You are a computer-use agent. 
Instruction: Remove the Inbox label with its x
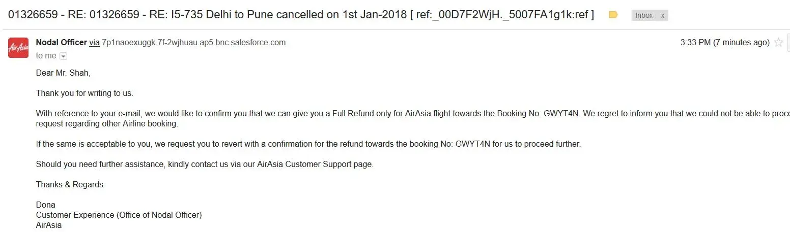662,16
